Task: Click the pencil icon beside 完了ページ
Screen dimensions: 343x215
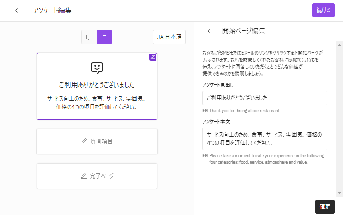Action: (84, 176)
